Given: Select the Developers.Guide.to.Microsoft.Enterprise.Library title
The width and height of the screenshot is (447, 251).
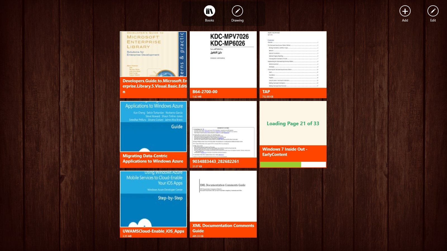Looking at the screenshot, I should (x=155, y=86).
